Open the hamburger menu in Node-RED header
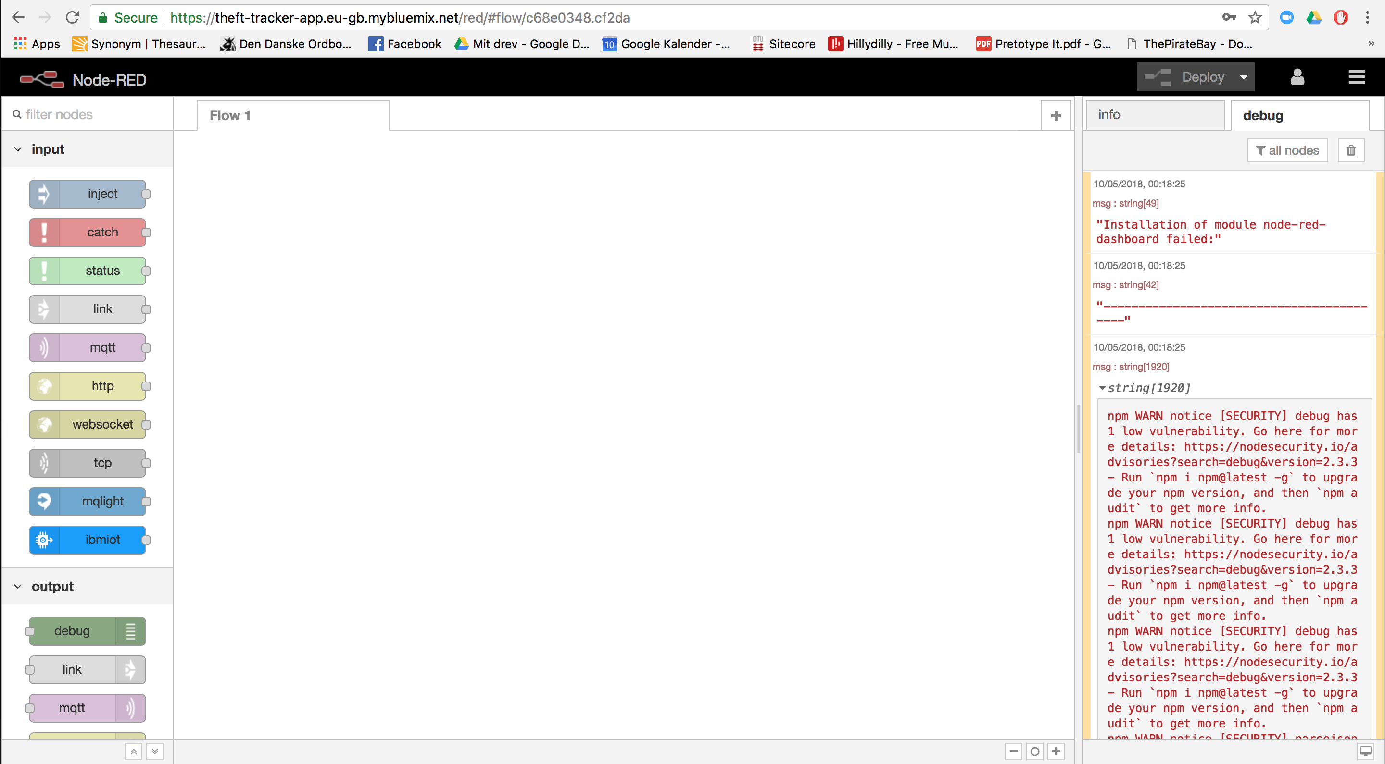Image resolution: width=1385 pixels, height=764 pixels. tap(1357, 77)
